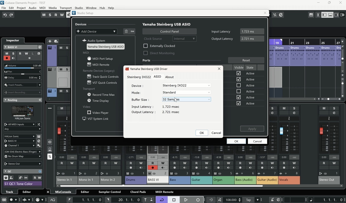Click the input transformer icon beside All MIDI Inputs
Viewport: 346px width, 203px height.
(39, 124)
